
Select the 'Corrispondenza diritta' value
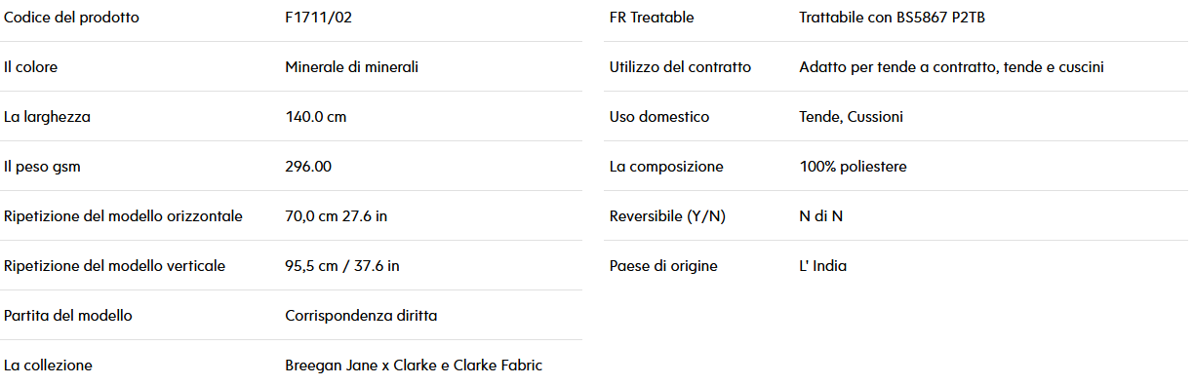click(361, 316)
